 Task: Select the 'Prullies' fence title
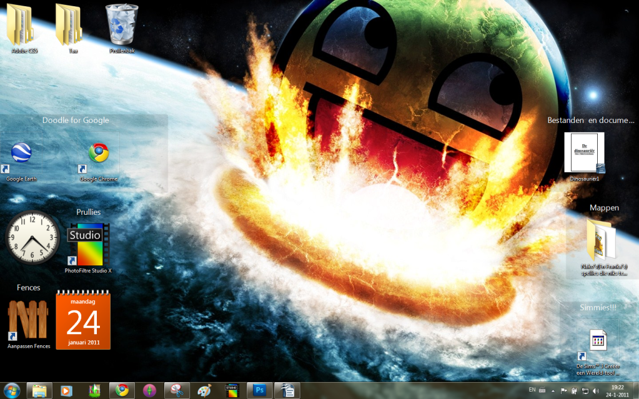click(x=89, y=212)
